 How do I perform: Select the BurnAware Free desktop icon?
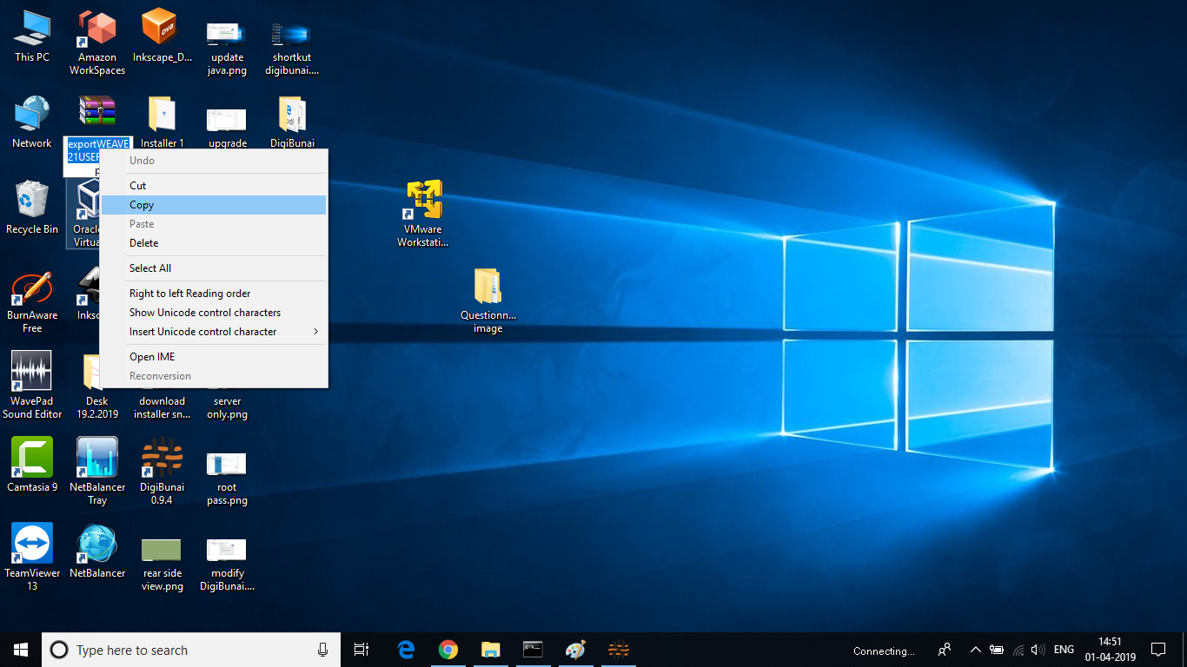[x=32, y=287]
